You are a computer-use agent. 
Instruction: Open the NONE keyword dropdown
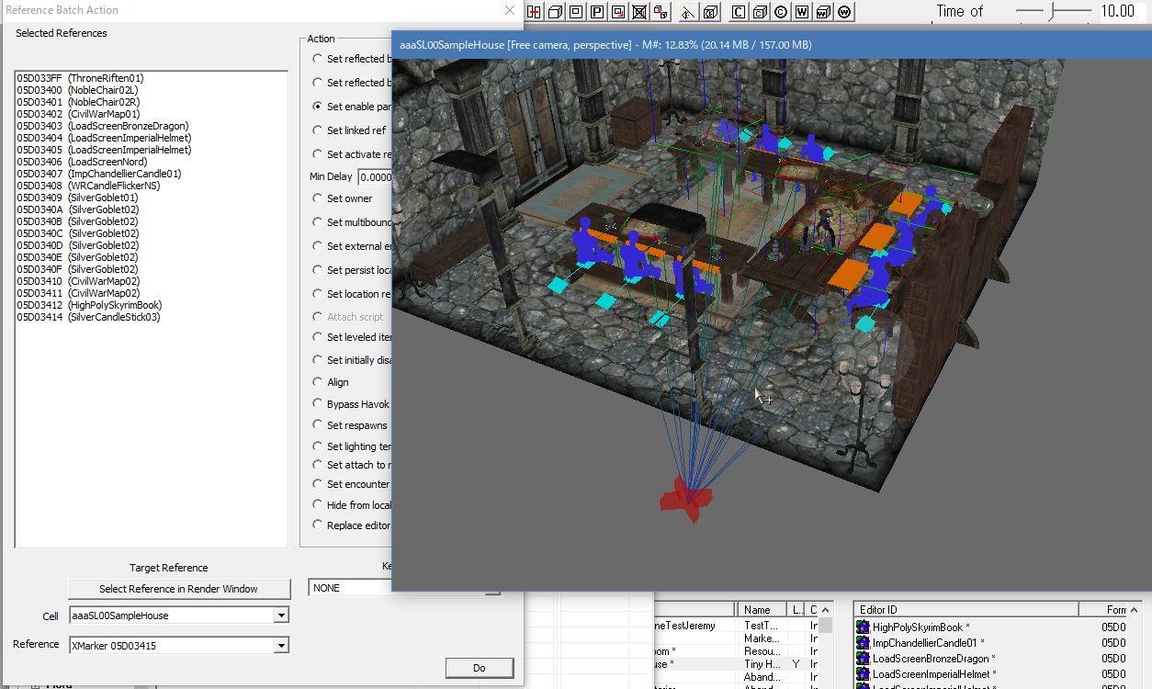click(x=350, y=588)
